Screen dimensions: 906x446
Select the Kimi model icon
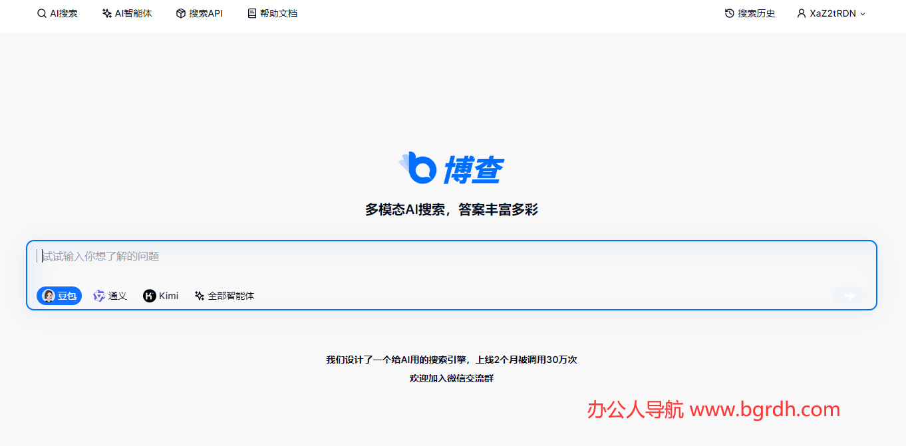coord(151,295)
